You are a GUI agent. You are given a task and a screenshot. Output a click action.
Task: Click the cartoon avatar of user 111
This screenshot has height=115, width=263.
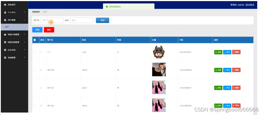(159, 52)
